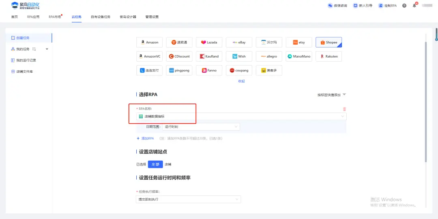Click the 全部 stores button

155,164
